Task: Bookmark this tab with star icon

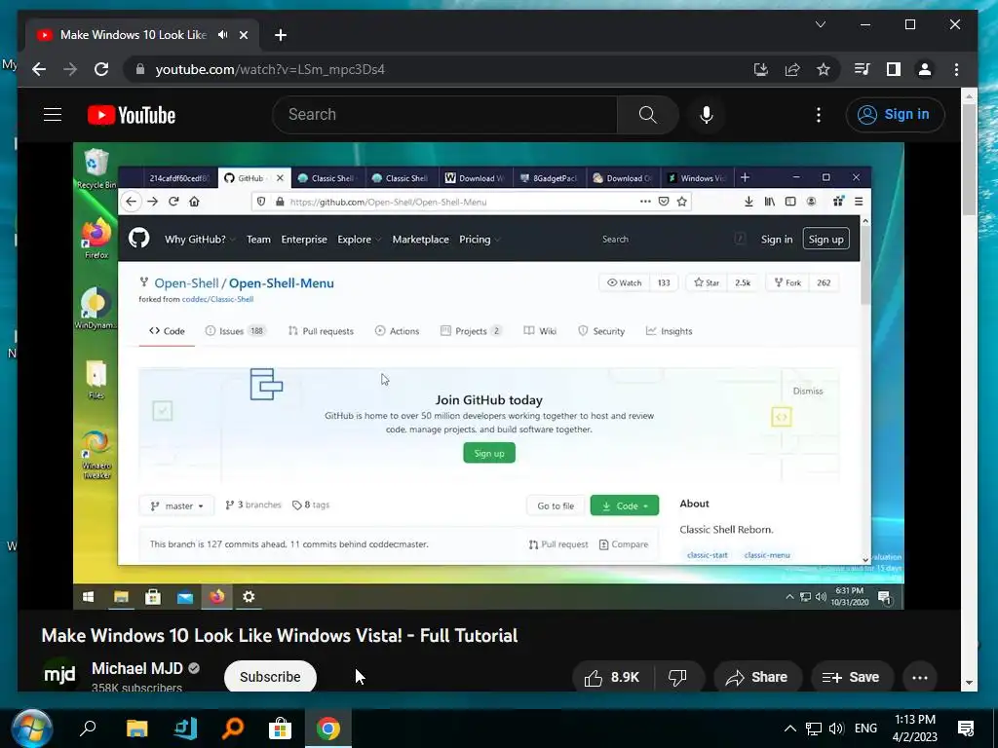Action: pyautogui.click(x=824, y=69)
